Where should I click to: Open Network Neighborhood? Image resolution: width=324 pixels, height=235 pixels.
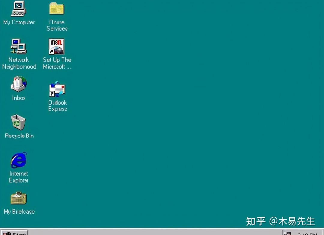coord(19,46)
